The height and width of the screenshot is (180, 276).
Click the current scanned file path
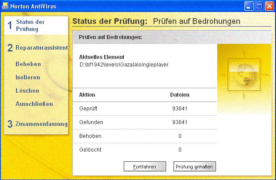pyautogui.click(x=123, y=65)
